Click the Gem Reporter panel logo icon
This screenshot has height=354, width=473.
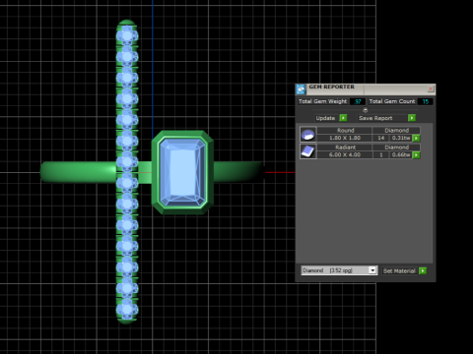(301, 89)
